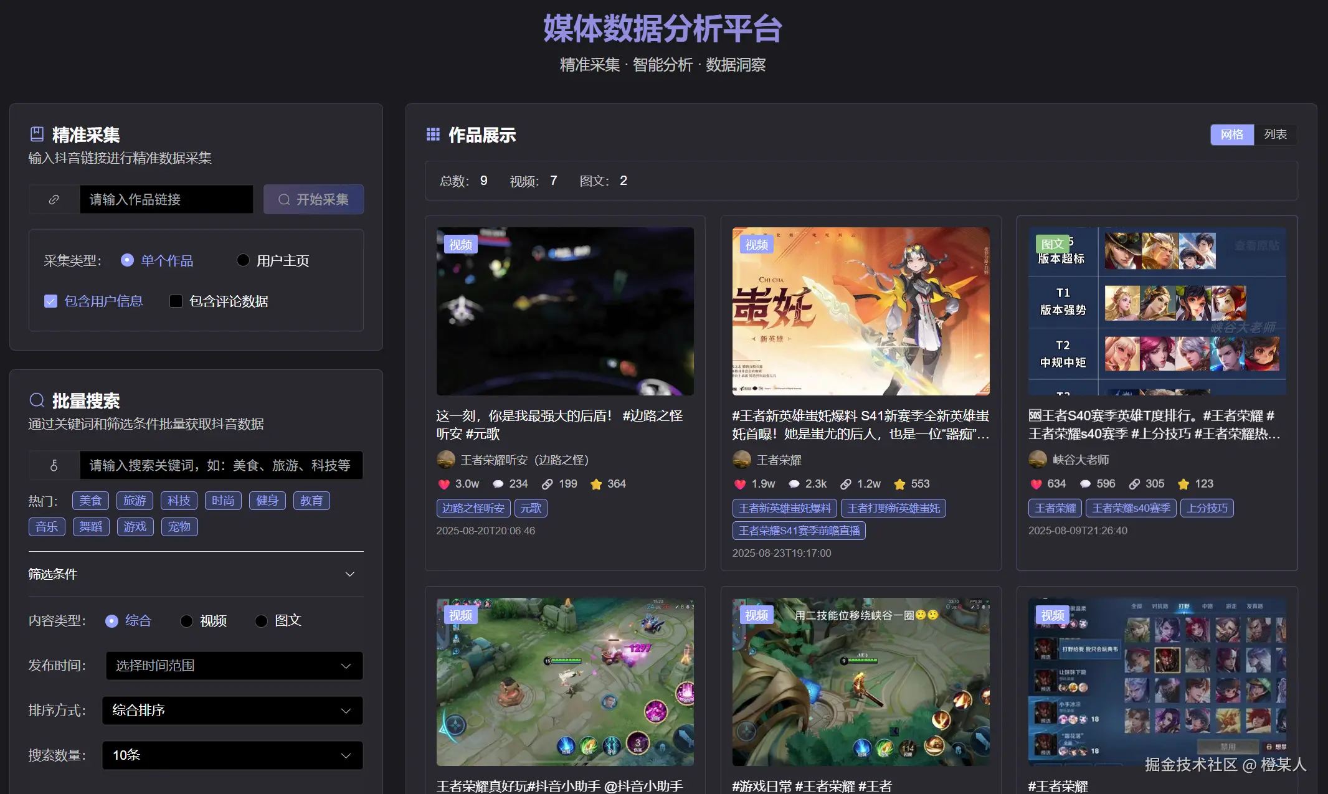
Task: Enable 包含评论数据 checkbox
Action: [176, 301]
